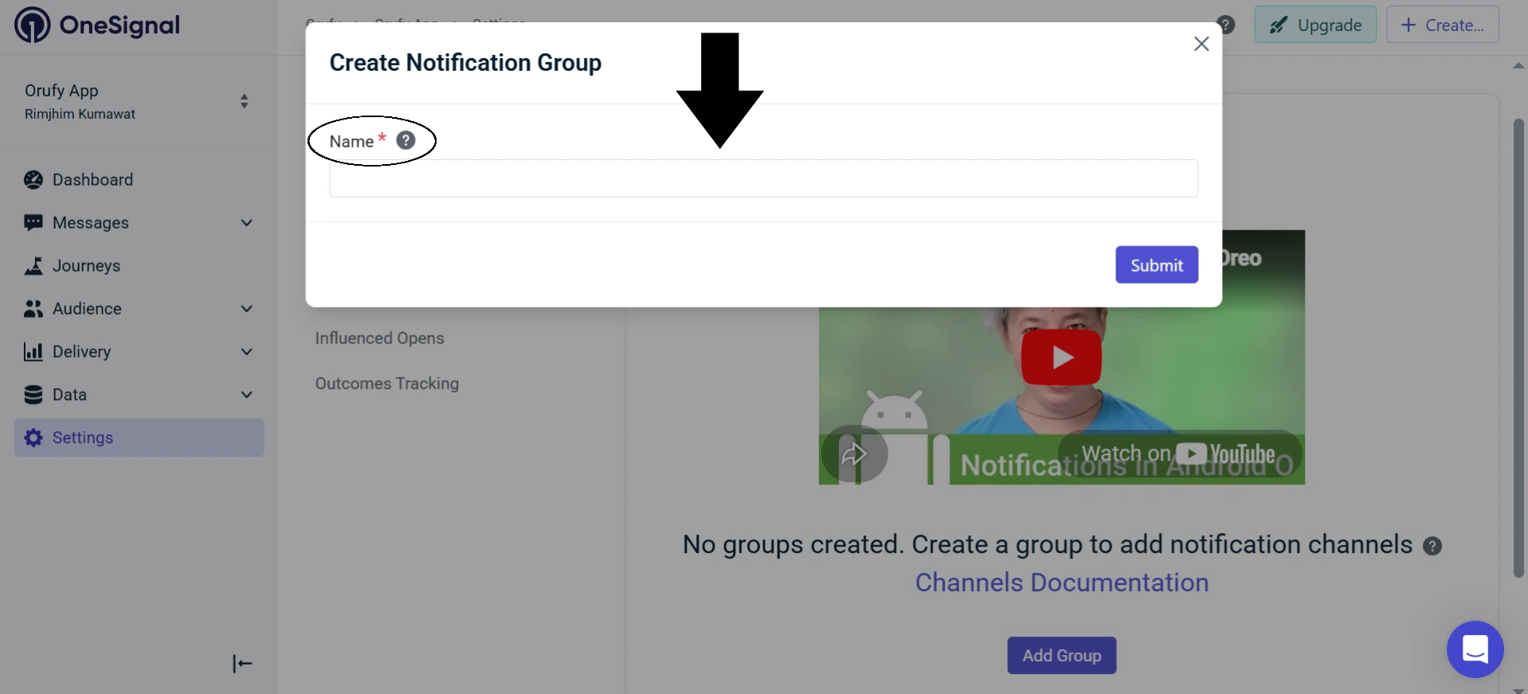Collapse the sidebar with the arrow icon

242,664
